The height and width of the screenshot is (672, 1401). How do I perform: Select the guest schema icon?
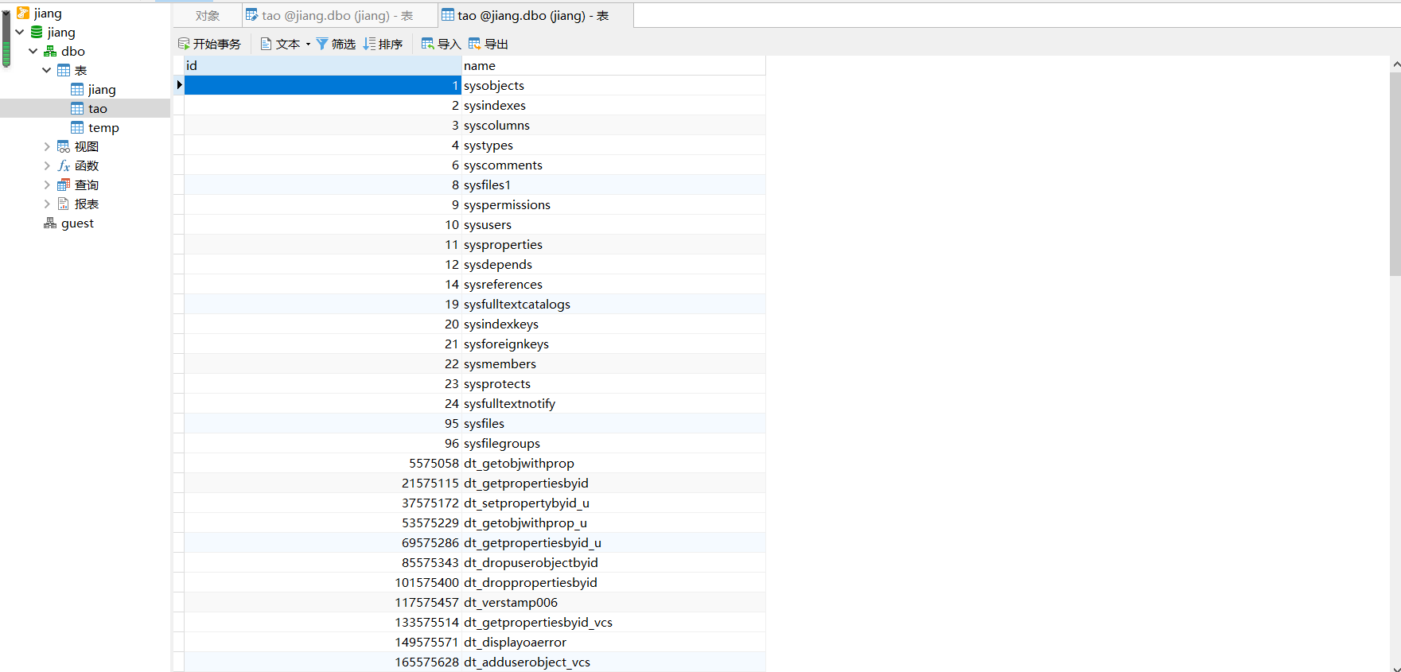click(x=50, y=223)
